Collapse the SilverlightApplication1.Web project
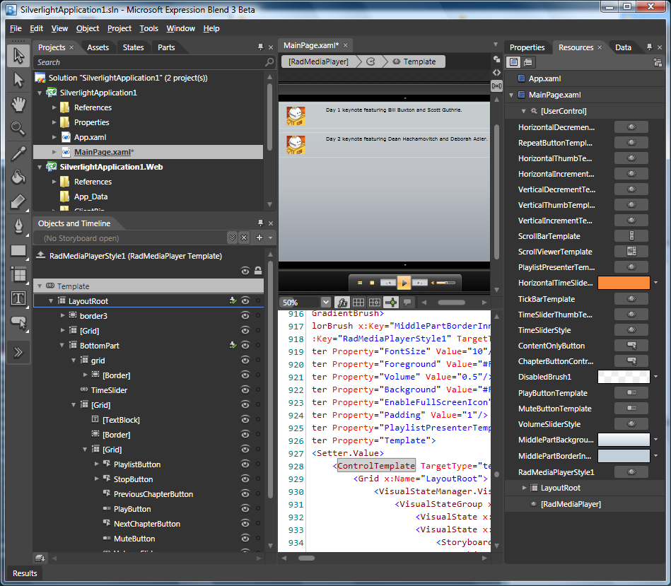Screen dimensions: 671x586 40,167
